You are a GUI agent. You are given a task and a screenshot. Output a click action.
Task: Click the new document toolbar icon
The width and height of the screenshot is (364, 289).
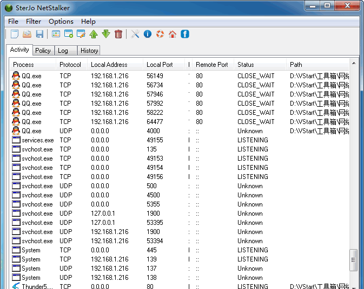click(15, 34)
